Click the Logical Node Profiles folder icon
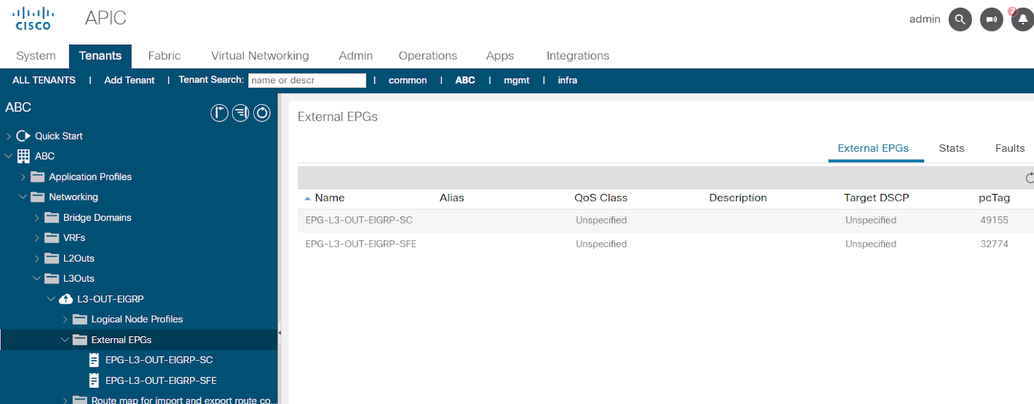The width and height of the screenshot is (1034, 404). 80,319
